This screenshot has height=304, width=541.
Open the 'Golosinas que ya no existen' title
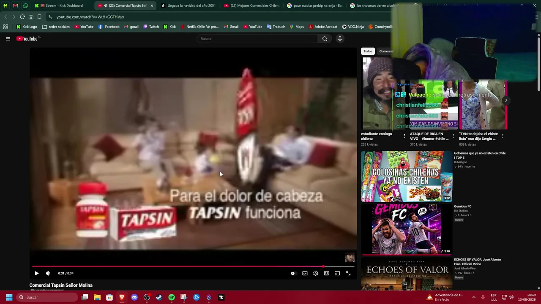pos(480,155)
